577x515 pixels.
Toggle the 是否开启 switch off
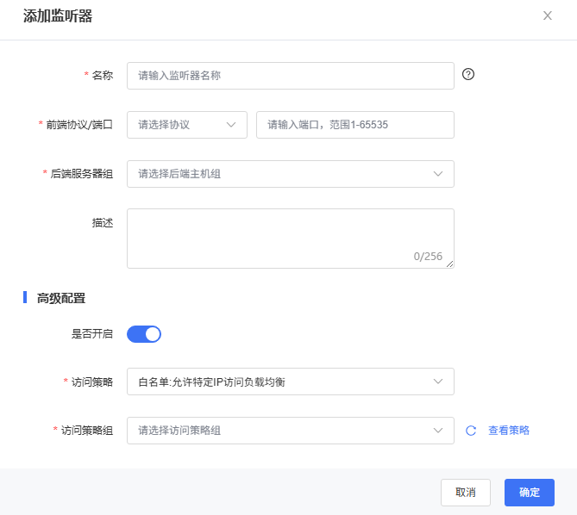144,334
